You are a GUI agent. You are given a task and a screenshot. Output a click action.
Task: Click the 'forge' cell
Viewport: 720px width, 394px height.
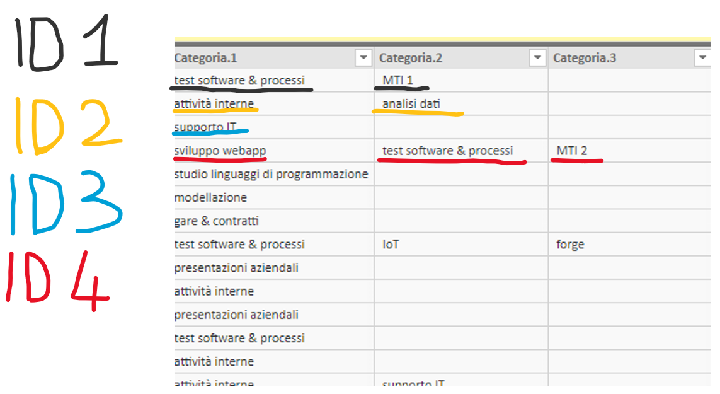point(629,245)
